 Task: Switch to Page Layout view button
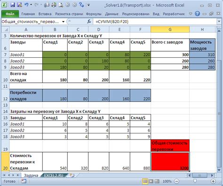pyautogui.click(x=151, y=181)
